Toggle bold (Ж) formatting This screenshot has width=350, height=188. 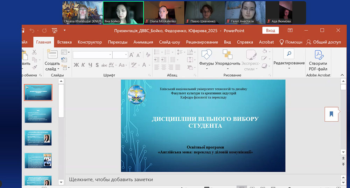tap(76, 65)
